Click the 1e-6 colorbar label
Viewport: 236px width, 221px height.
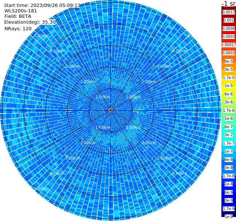click(229, 118)
